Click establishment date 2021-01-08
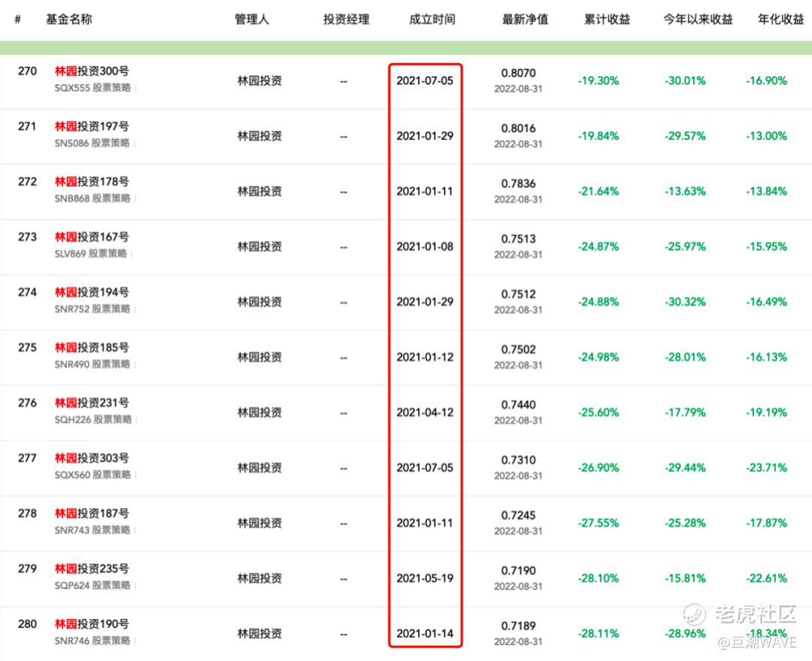The width and height of the screenshot is (812, 661). (x=425, y=247)
